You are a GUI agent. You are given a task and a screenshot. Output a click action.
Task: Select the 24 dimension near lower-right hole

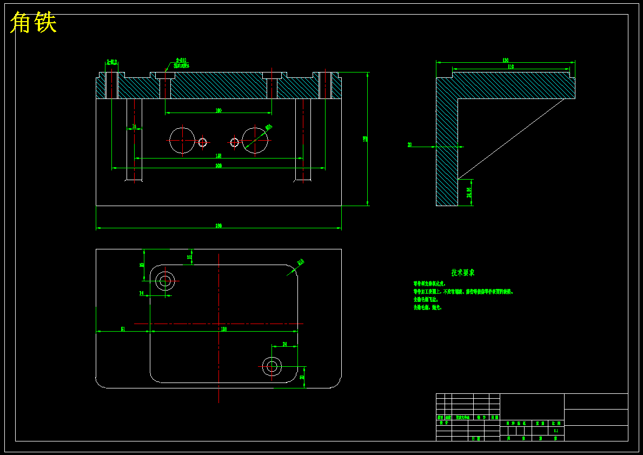click(x=284, y=344)
